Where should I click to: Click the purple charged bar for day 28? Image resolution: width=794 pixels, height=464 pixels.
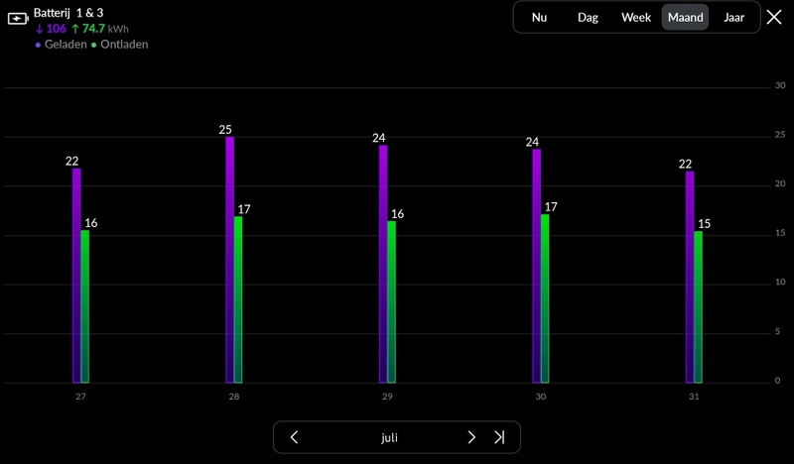pos(230,260)
